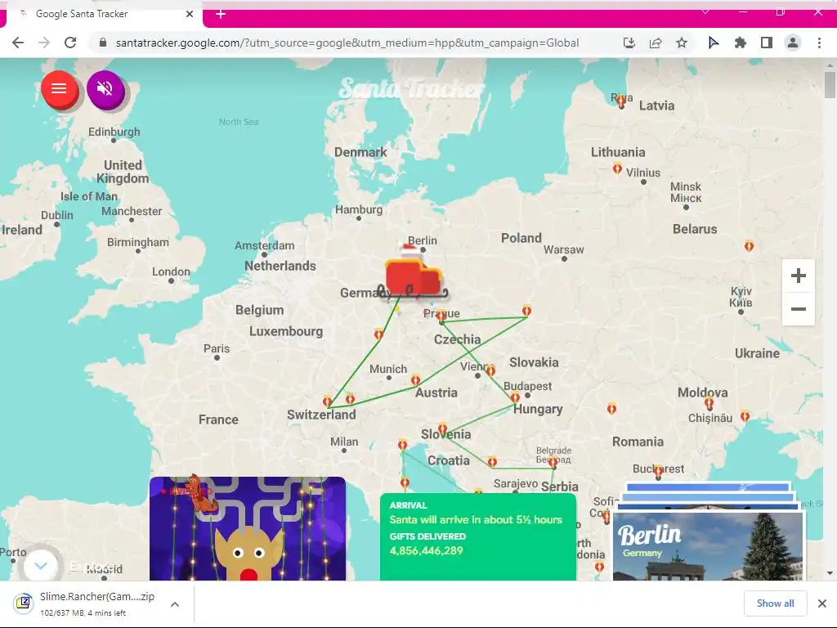The width and height of the screenshot is (837, 628).
Task: Click the Amsterdam city label
Action: click(264, 245)
